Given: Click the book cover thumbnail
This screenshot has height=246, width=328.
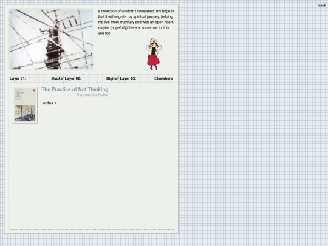Looking at the screenshot, I should tap(26, 106).
